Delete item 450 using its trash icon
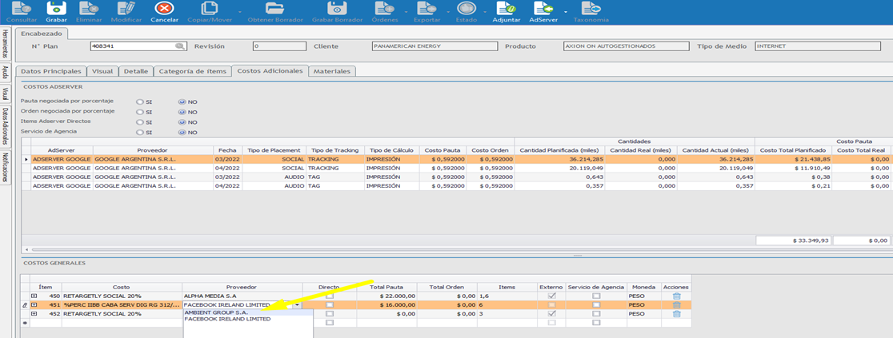 (676, 296)
